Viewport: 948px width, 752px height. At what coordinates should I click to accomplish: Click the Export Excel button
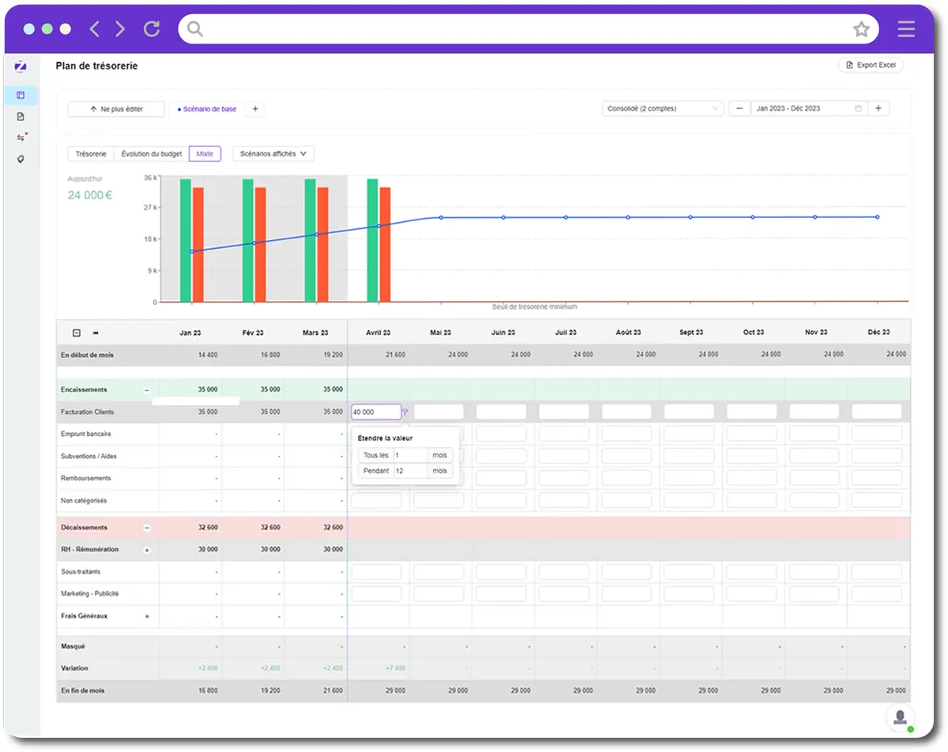tap(870, 66)
